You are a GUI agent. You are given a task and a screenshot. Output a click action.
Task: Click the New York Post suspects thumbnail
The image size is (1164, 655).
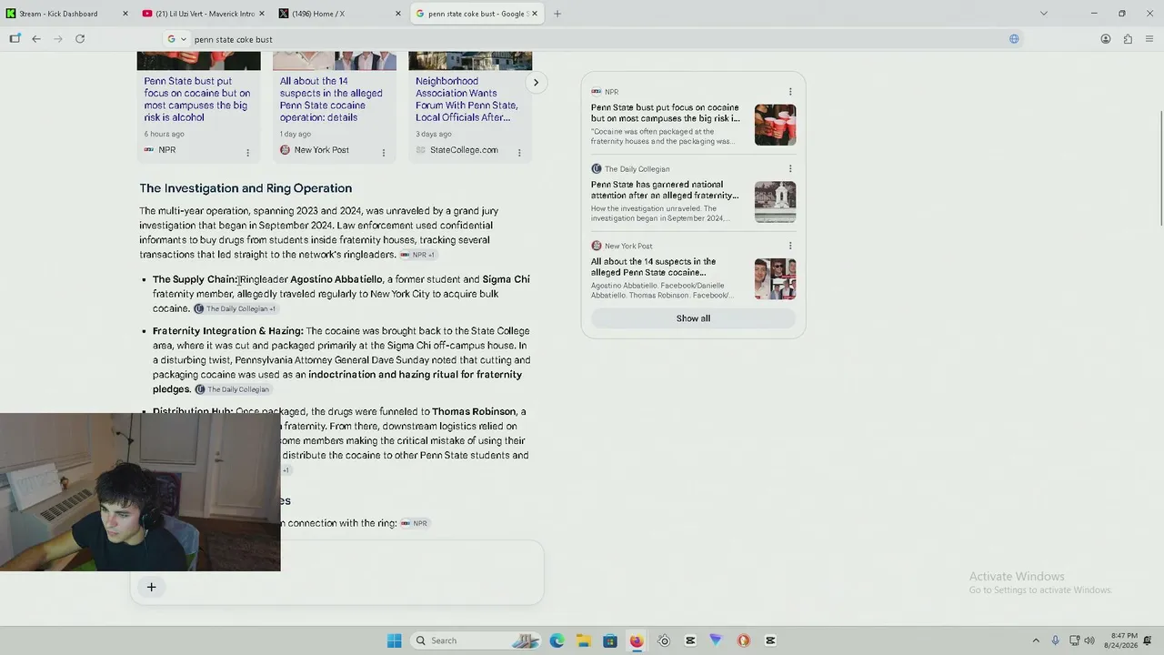[775, 279]
